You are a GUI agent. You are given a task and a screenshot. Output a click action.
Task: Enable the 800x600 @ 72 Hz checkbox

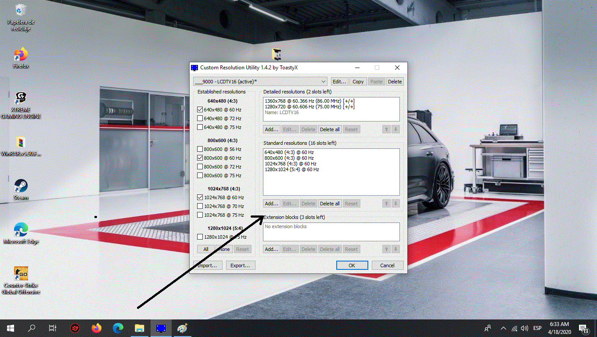point(200,167)
